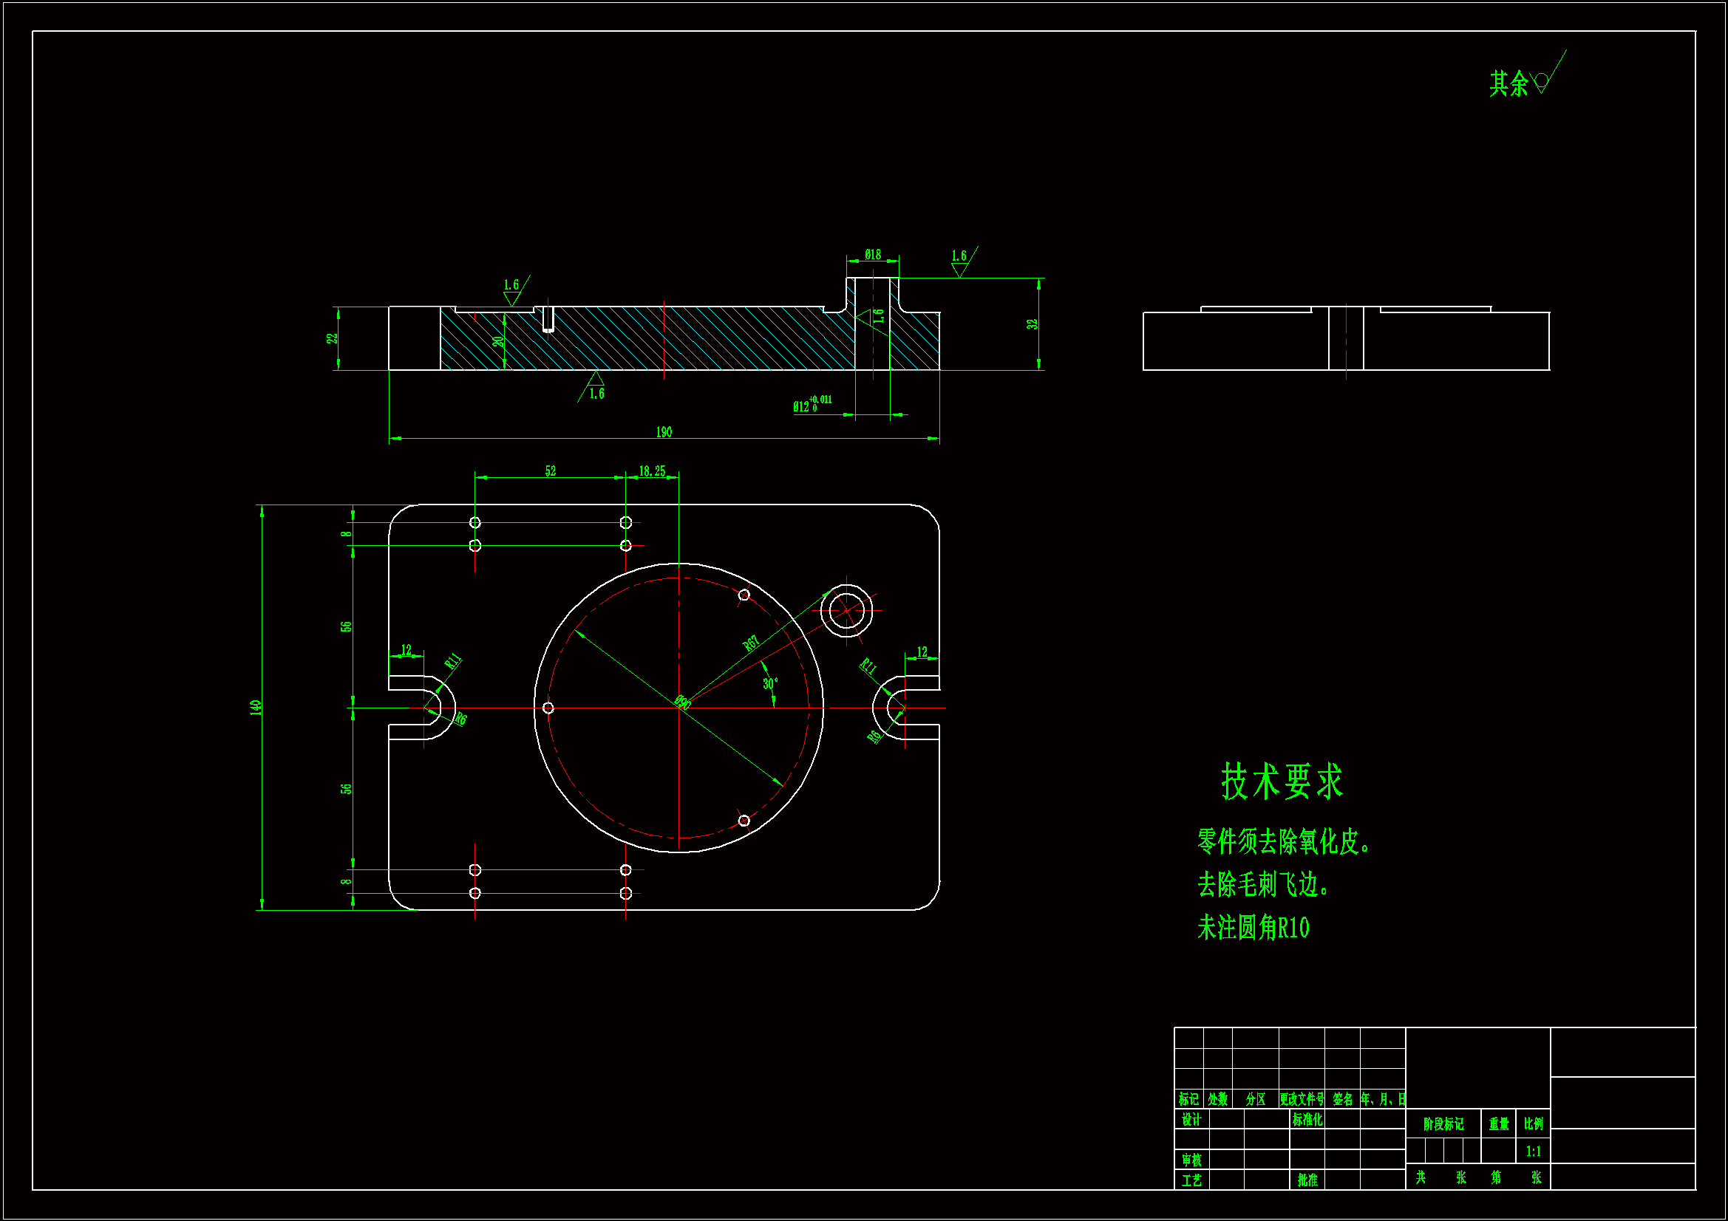
Task: Click the 52 horizontal dimension text
Action: click(550, 471)
